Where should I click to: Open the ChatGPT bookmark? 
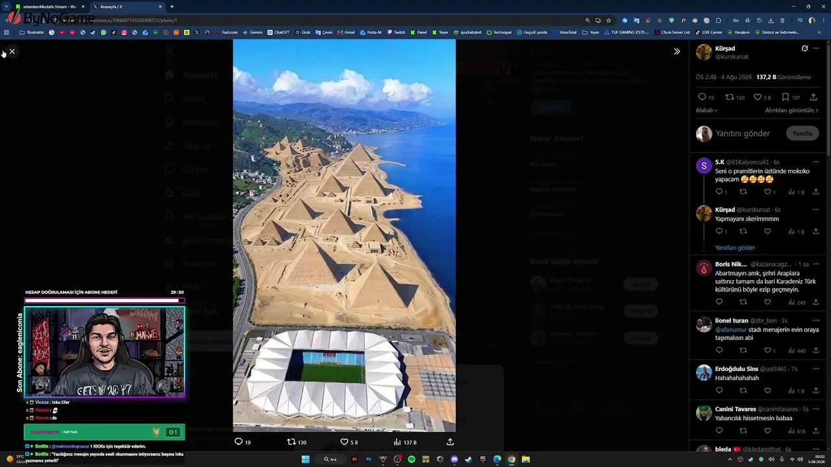click(x=278, y=32)
